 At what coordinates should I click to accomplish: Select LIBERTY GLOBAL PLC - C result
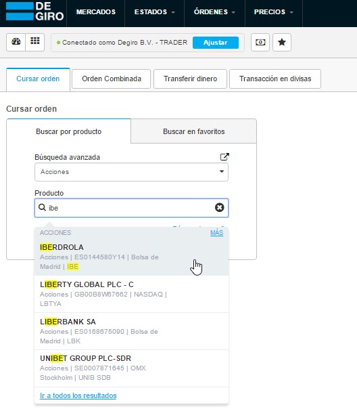(131, 294)
